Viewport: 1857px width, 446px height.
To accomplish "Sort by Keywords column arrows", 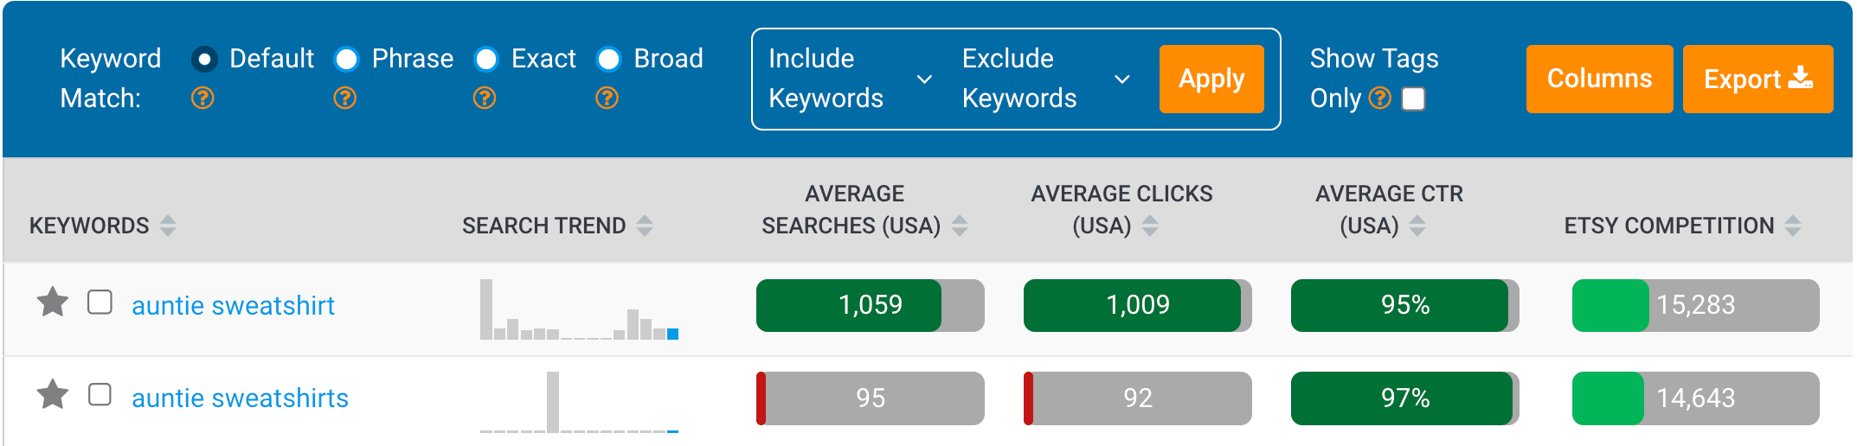I will point(168,226).
